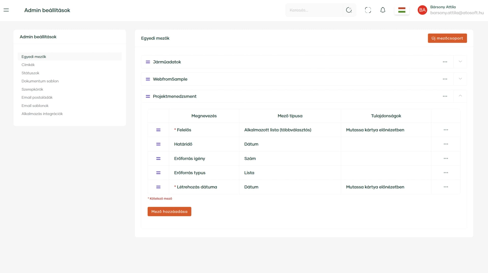Open options menu for Erőforrás typus field

446,173
